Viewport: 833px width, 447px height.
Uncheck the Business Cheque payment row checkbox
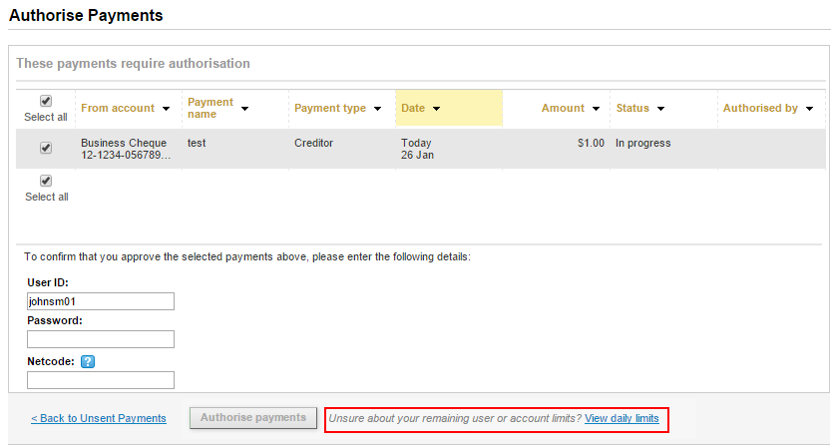(46, 148)
